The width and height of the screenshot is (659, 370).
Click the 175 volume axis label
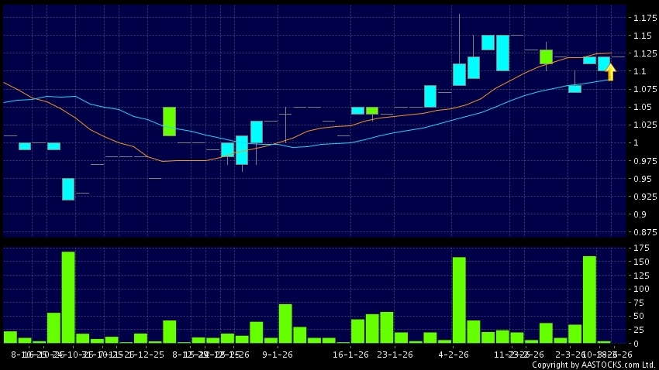(640, 248)
